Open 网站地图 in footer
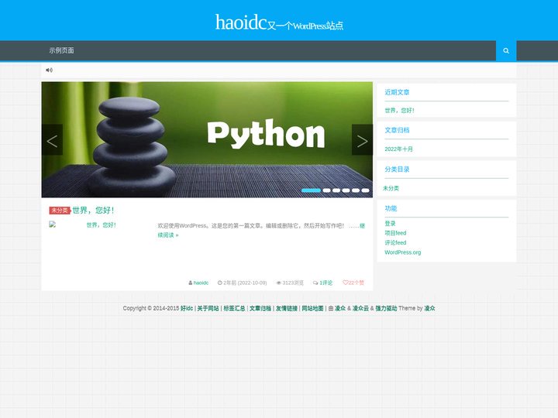Viewport: 558px width, 418px height. click(x=312, y=308)
